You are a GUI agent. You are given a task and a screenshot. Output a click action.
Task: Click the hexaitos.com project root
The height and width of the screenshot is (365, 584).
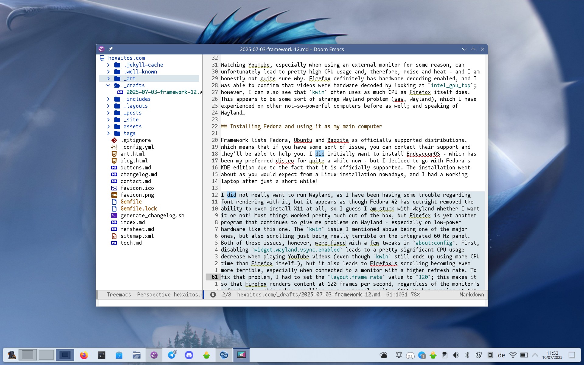pos(126,58)
